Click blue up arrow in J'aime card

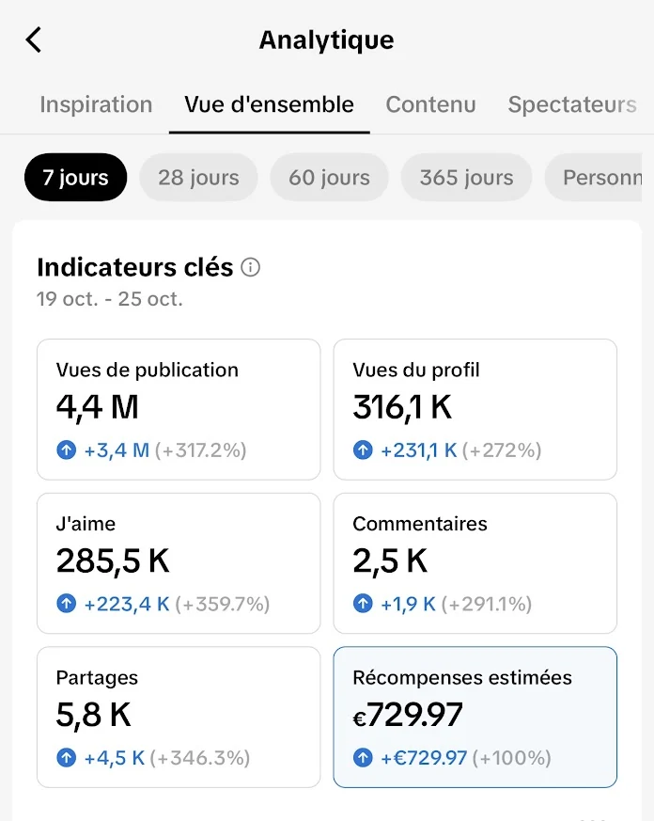(67, 604)
